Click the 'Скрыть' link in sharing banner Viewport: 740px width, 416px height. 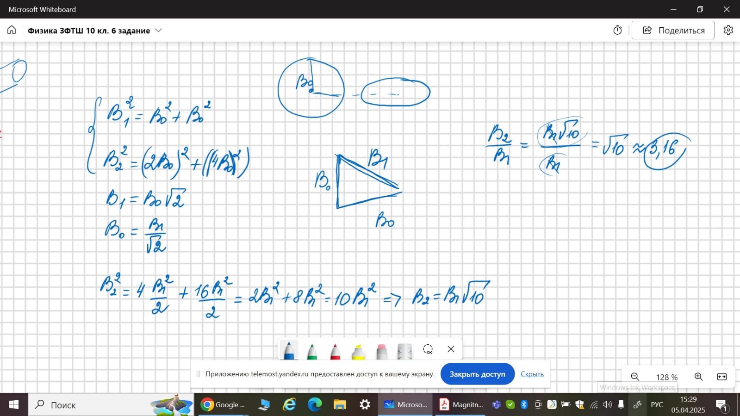532,374
